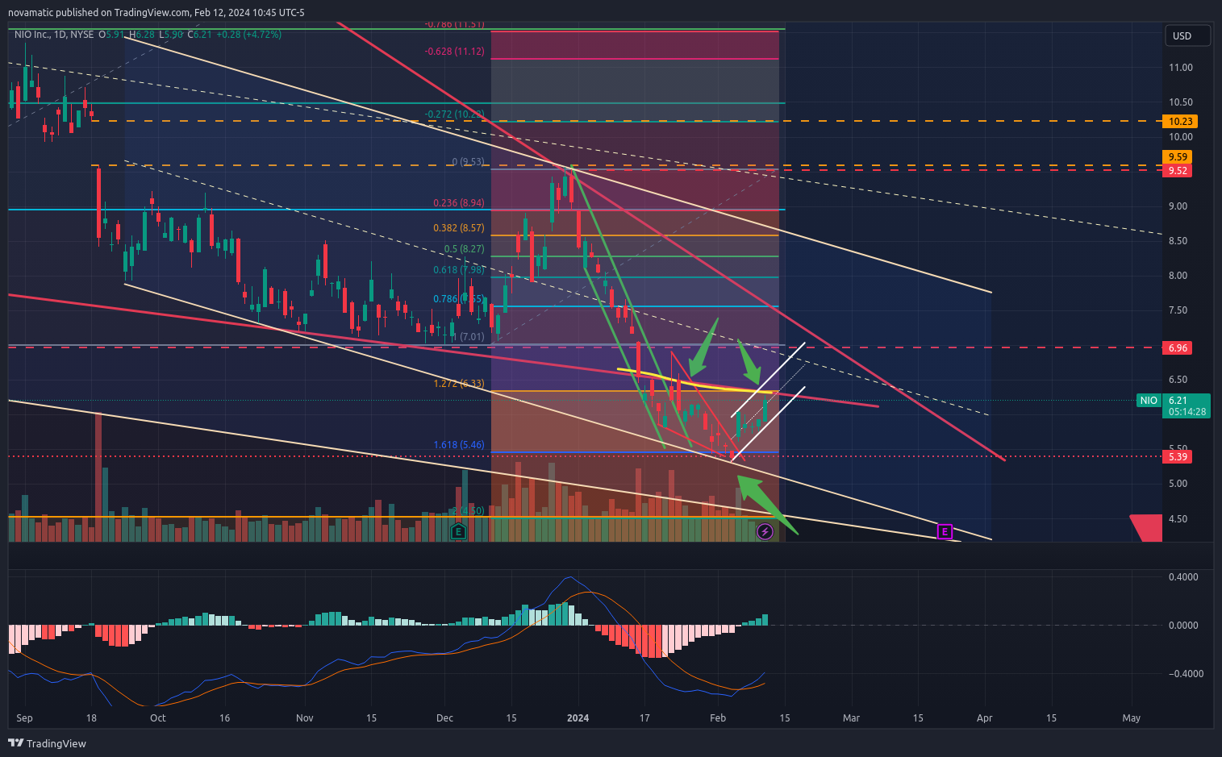Click the 1.272 (6.33) Fibonacci label
The image size is (1222, 757).
[x=459, y=384]
